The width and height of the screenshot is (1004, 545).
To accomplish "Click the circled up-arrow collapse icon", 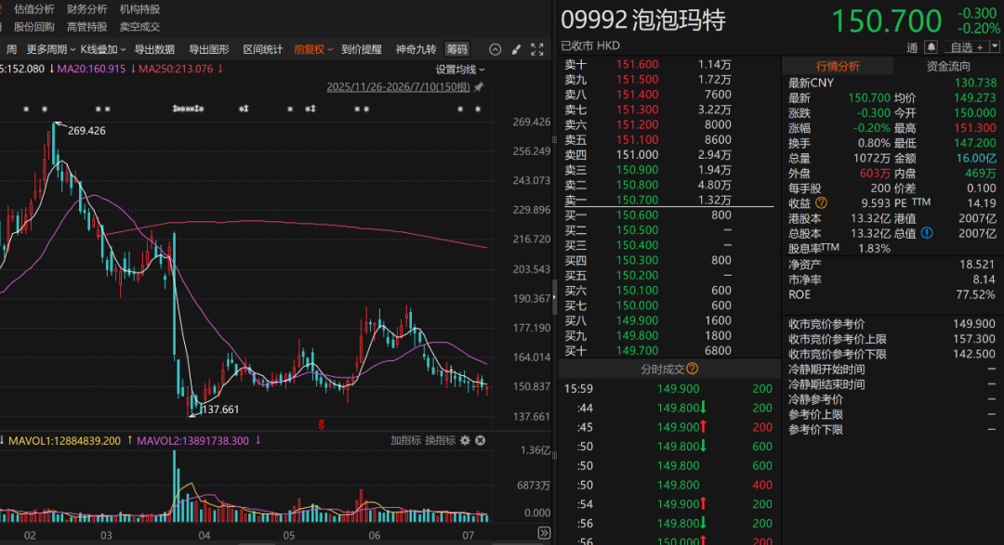I will coord(495,50).
